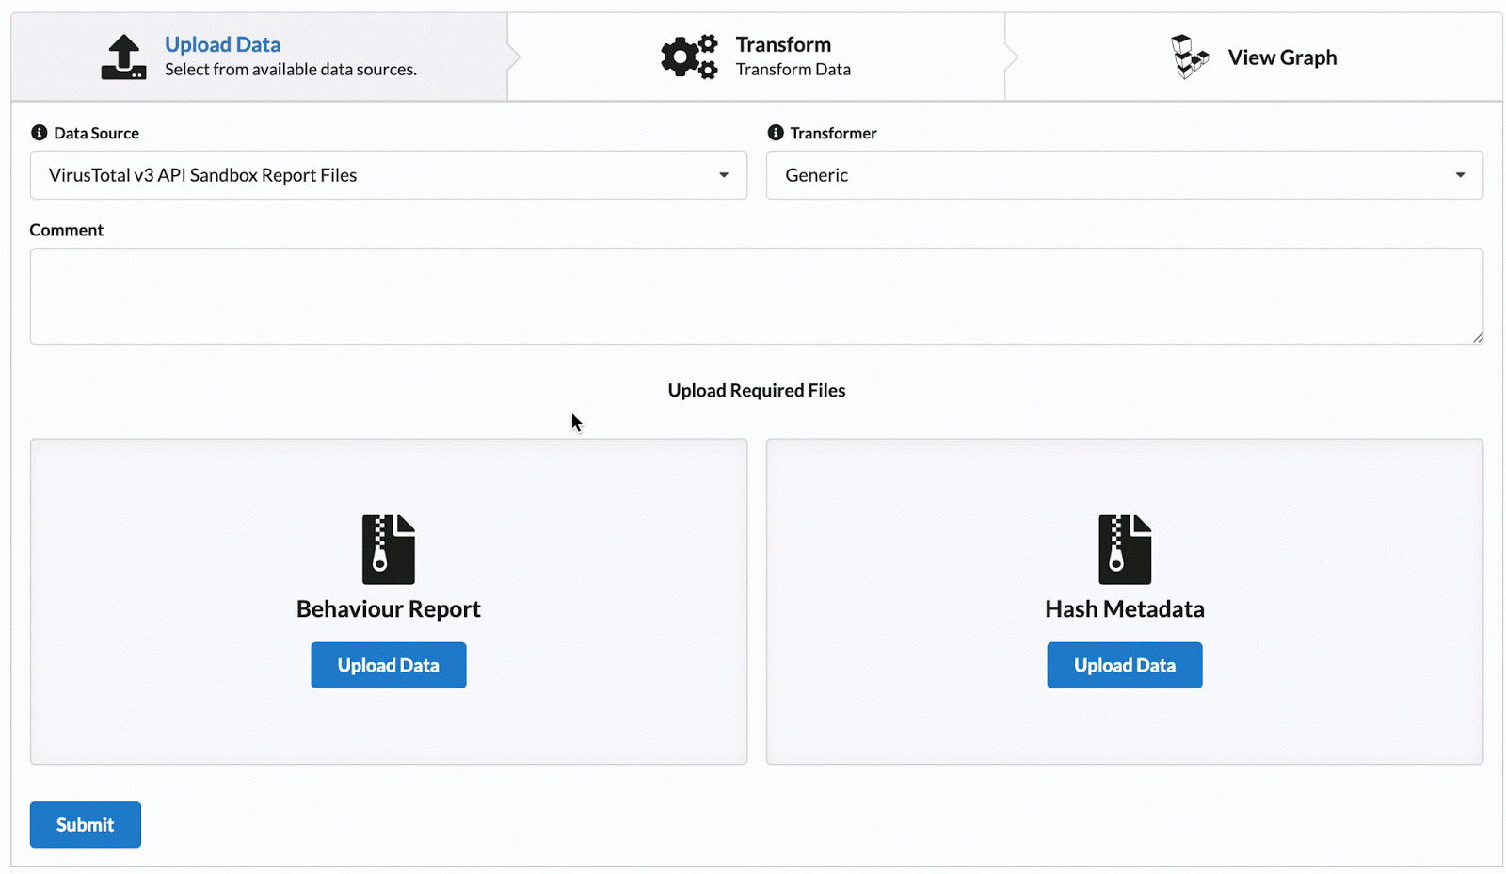1506x874 pixels.
Task: Click the View Graph cubes icon
Action: (1189, 57)
